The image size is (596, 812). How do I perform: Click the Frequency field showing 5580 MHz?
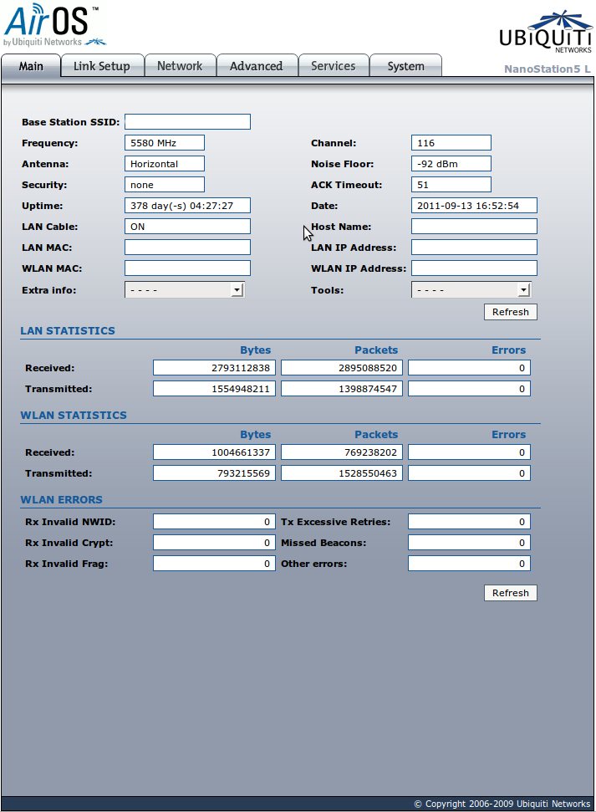[x=164, y=143]
